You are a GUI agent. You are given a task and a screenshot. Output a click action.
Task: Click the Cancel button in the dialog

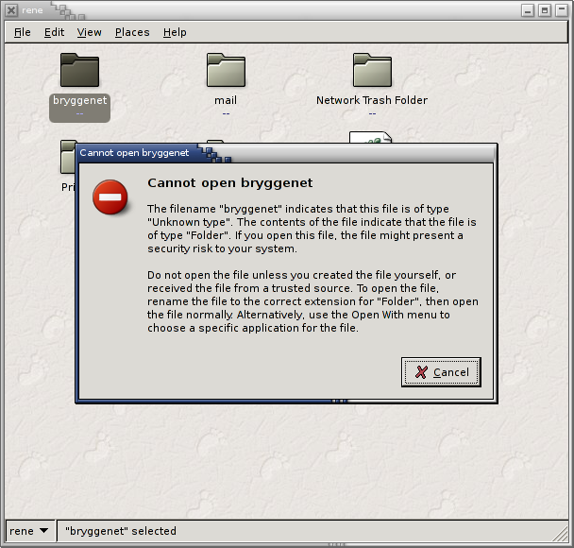tap(441, 372)
